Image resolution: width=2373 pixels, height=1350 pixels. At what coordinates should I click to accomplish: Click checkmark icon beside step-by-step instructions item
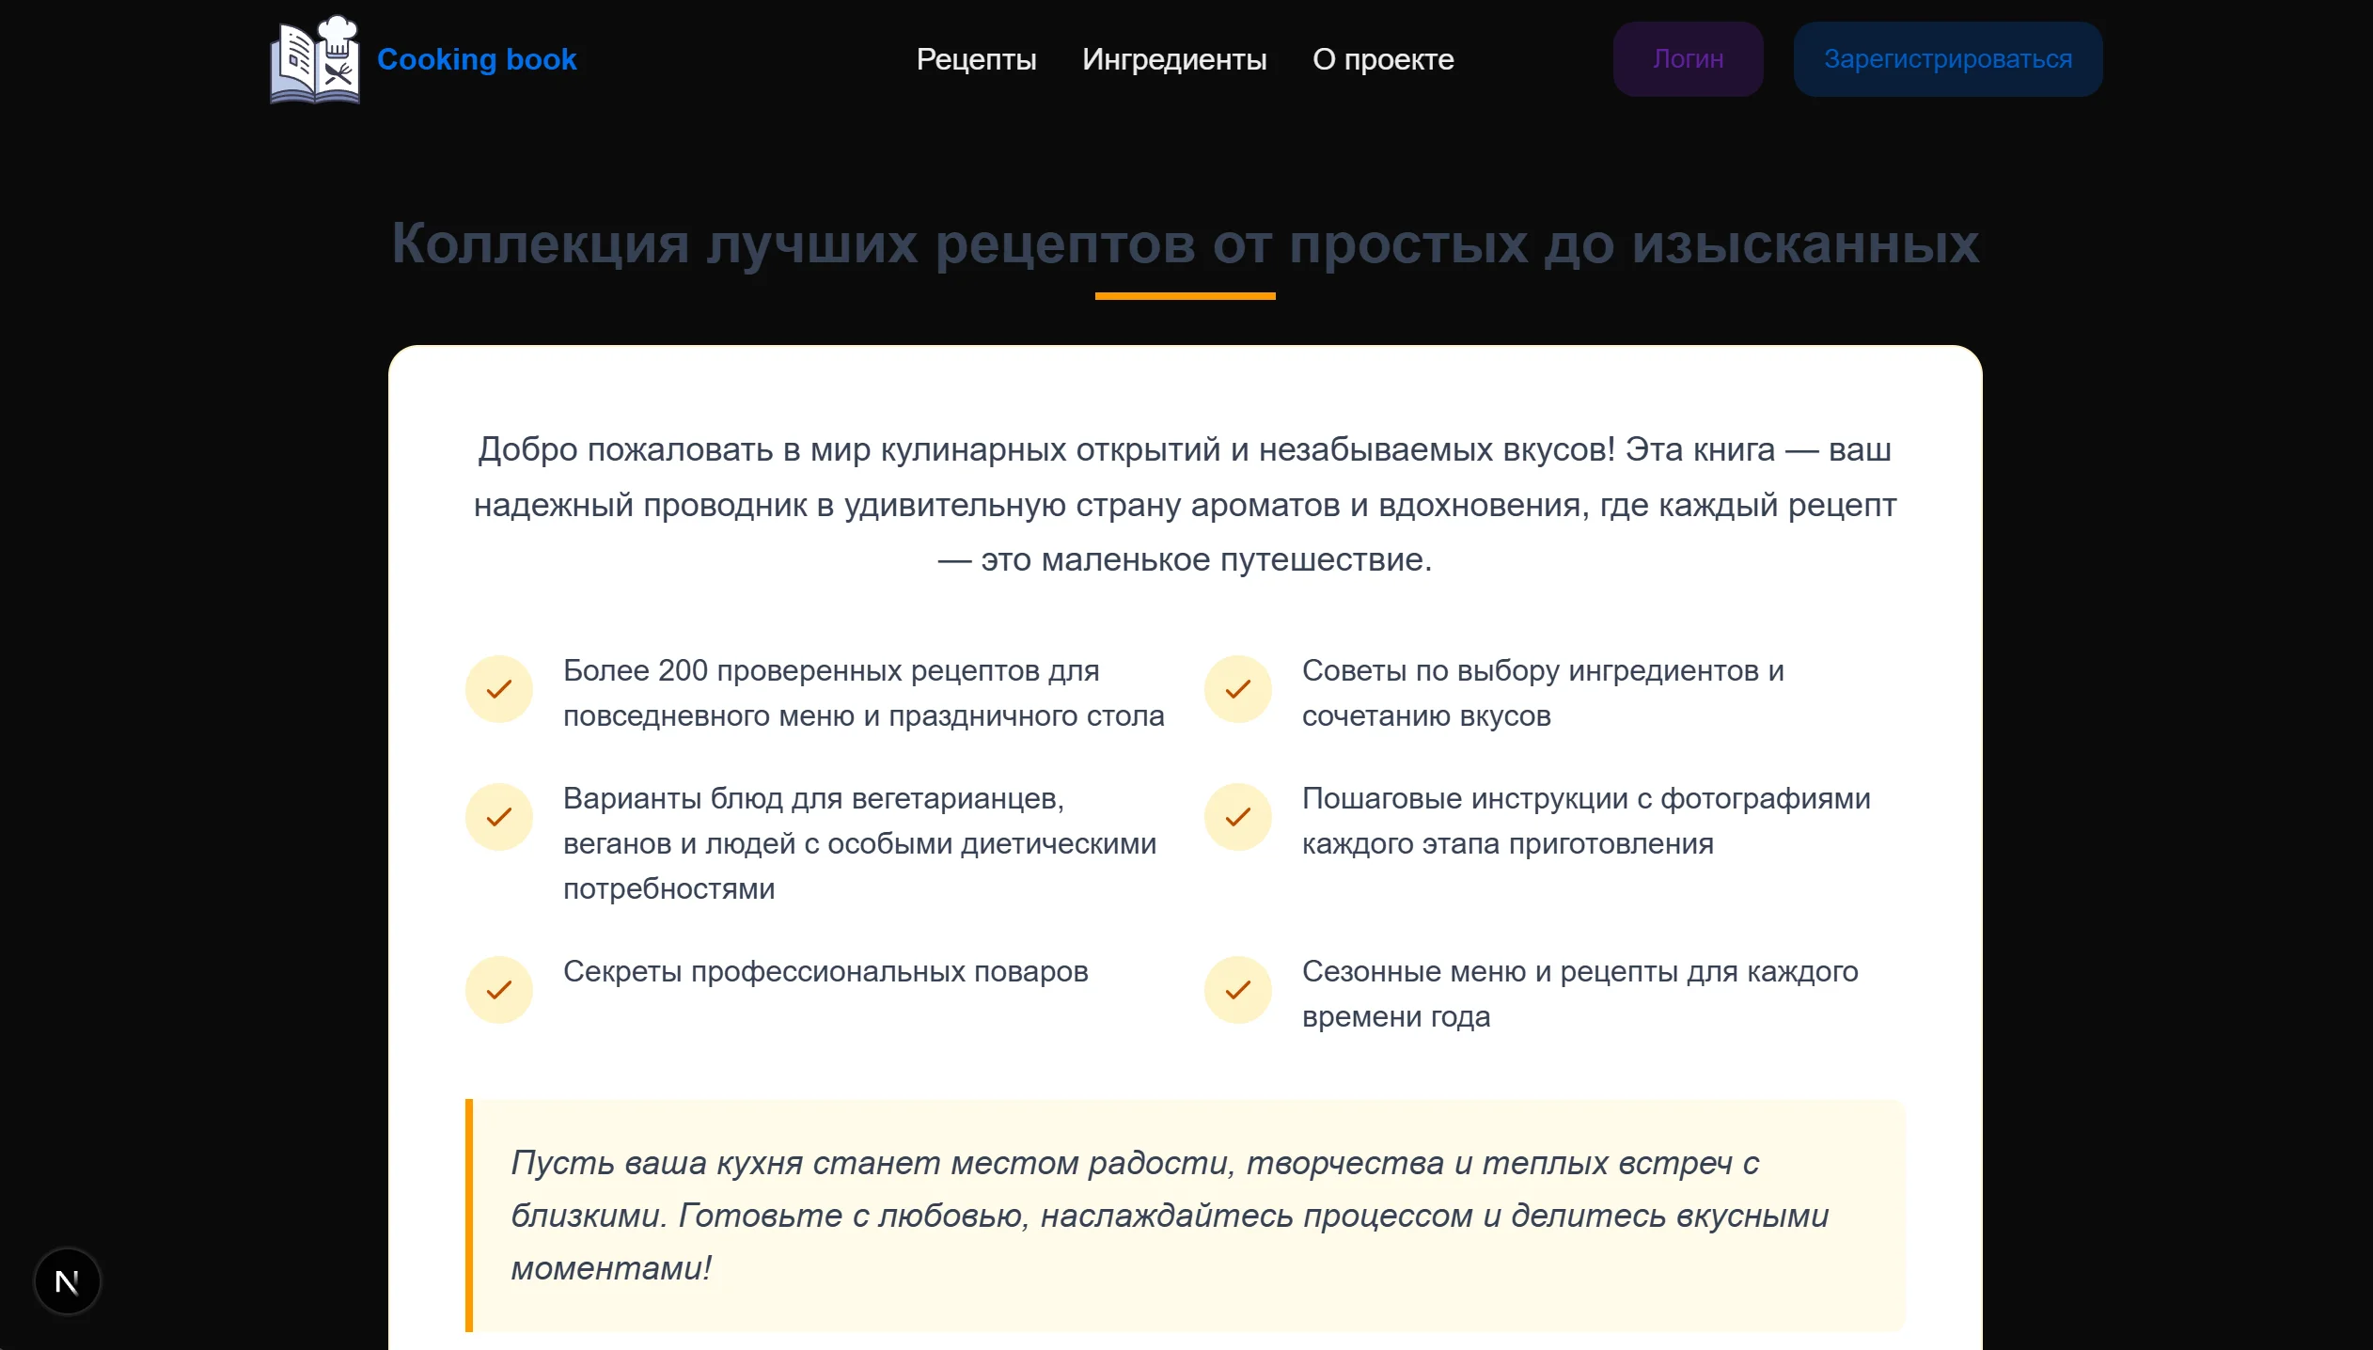[1237, 817]
